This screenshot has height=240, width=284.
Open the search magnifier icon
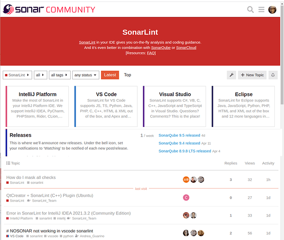[x=250, y=10]
